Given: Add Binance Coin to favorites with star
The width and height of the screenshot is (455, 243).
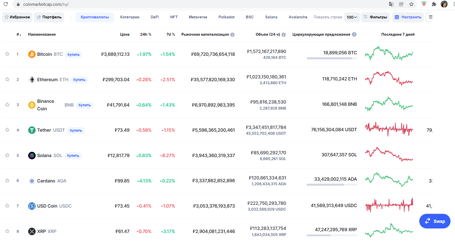Looking at the screenshot, I should click(7, 105).
